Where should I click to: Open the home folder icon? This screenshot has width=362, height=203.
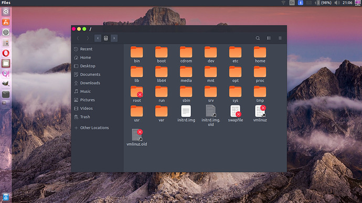tap(260, 52)
